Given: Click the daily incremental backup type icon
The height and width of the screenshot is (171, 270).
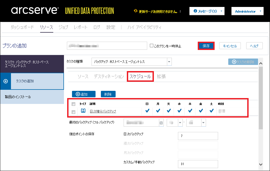Looking at the screenshot, I should click(83, 111).
